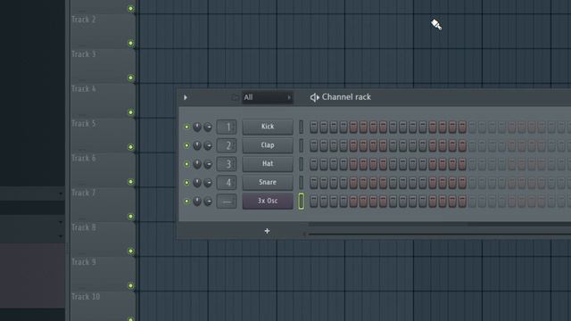
Task: Activate the first step of the 3x Osc row
Action: (x=313, y=201)
